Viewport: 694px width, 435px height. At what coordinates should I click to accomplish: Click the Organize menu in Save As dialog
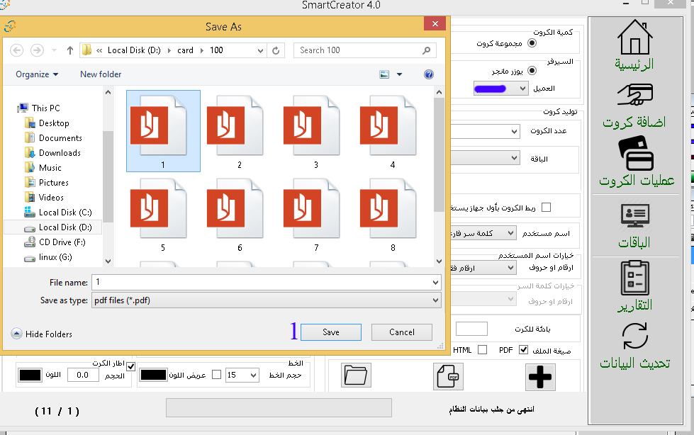[x=36, y=74]
